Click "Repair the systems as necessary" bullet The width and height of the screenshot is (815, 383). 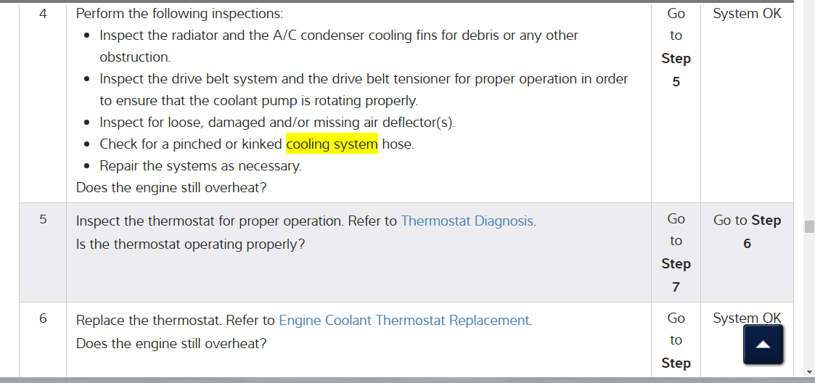[x=200, y=166]
